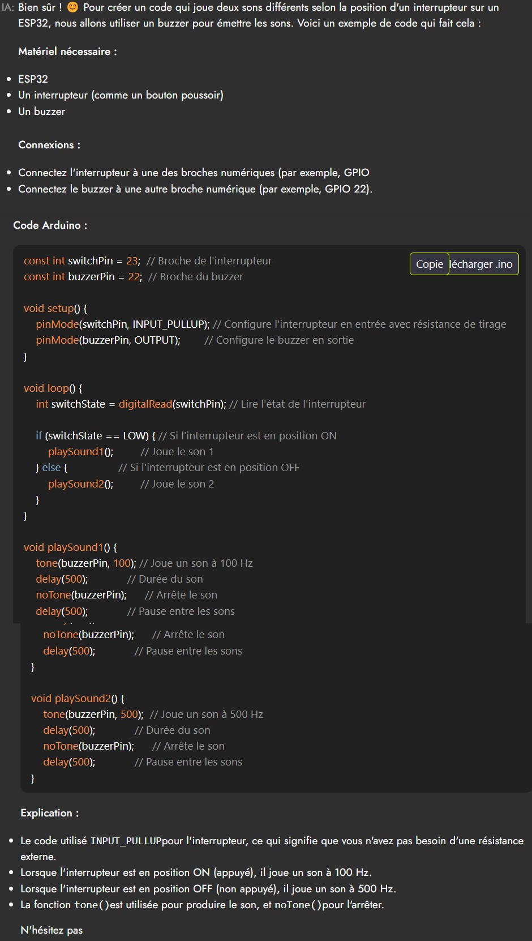The image size is (532, 941).
Task: Click the "Code Arduino :" heading
Action: (x=50, y=225)
